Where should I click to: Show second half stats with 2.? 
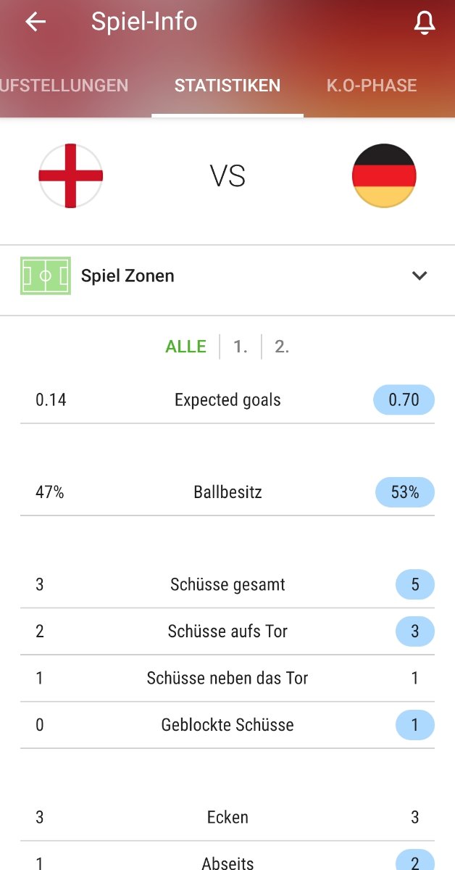pyautogui.click(x=282, y=347)
